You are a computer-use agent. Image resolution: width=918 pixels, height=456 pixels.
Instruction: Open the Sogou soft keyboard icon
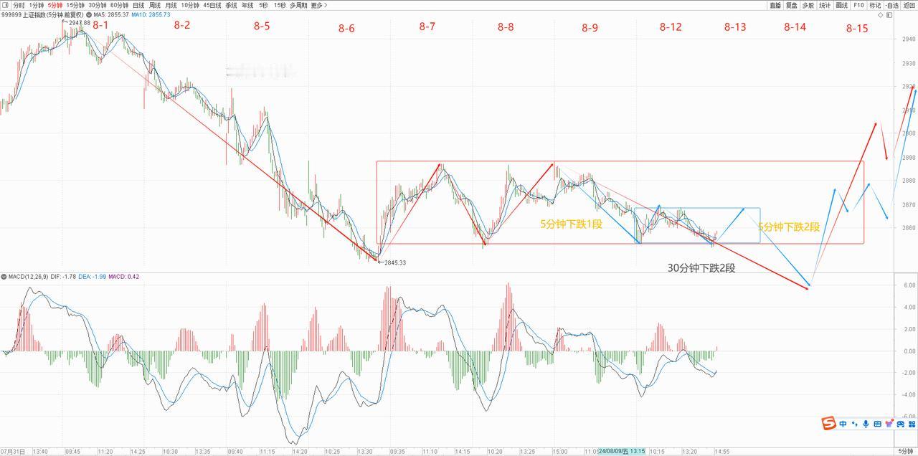877,424
